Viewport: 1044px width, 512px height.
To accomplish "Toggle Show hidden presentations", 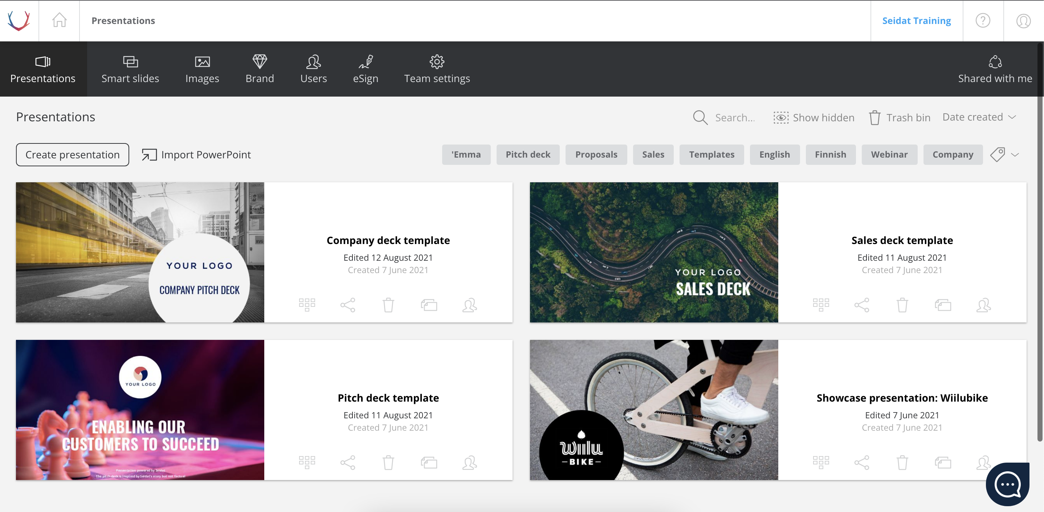I will pos(814,118).
